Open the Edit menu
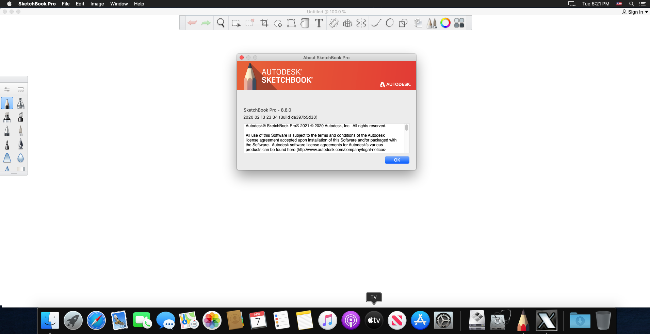 click(x=80, y=4)
